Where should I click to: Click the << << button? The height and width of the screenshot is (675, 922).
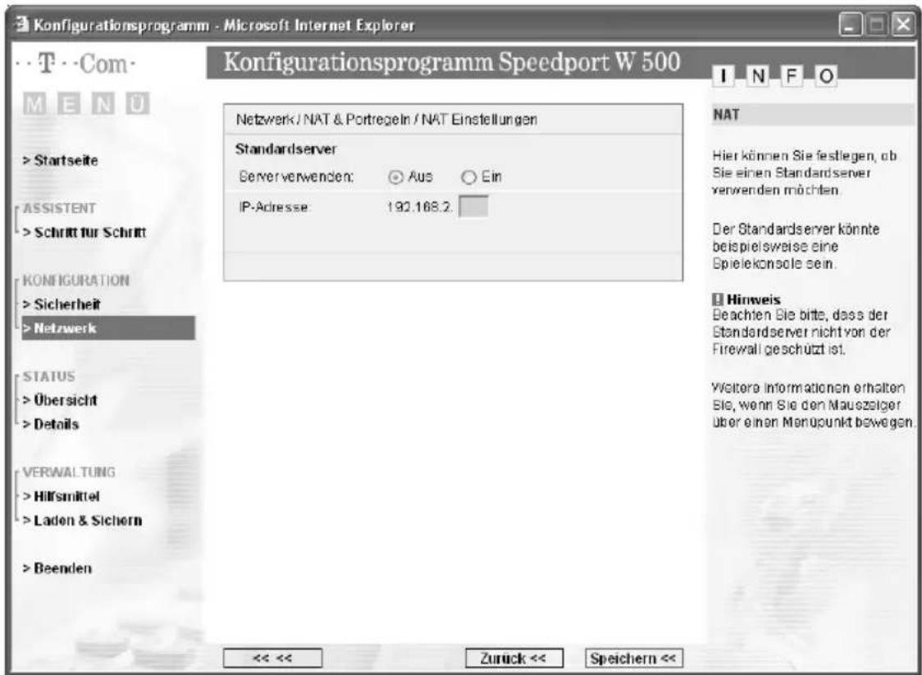272,658
